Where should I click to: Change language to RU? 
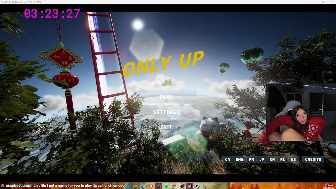tap(283, 159)
